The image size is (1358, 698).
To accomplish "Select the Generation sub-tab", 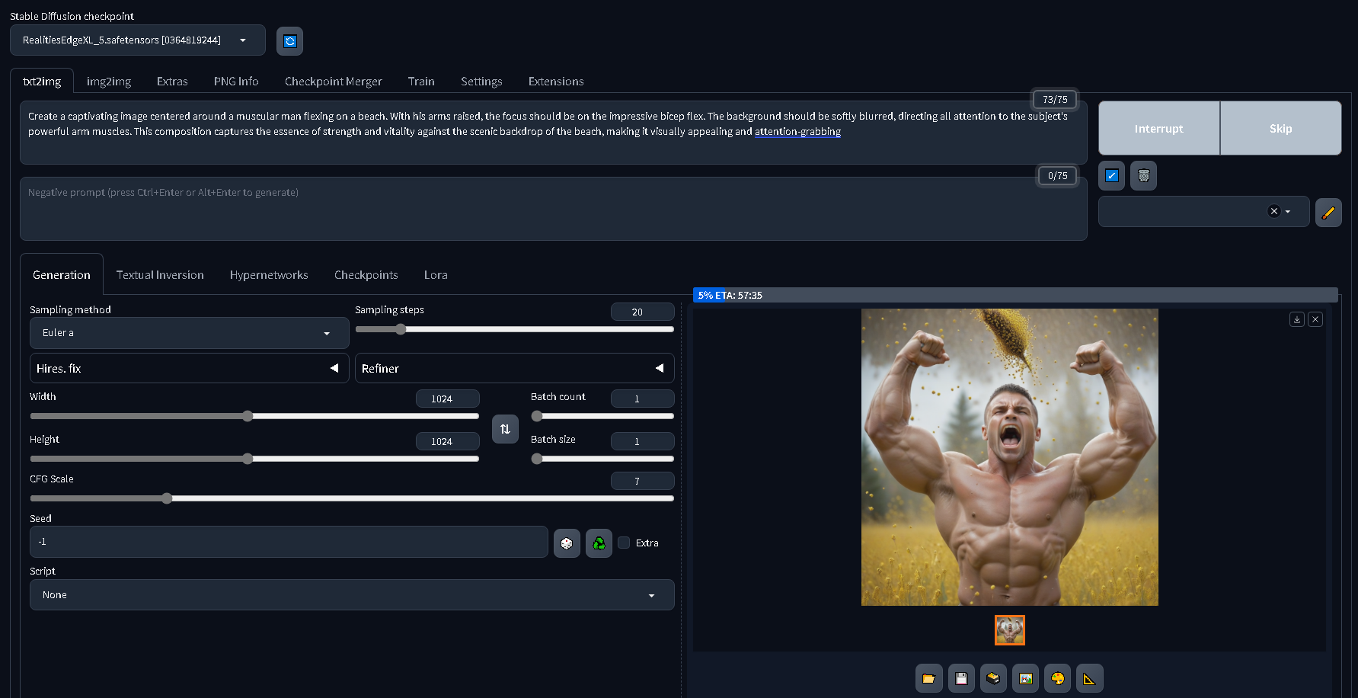I will (62, 275).
